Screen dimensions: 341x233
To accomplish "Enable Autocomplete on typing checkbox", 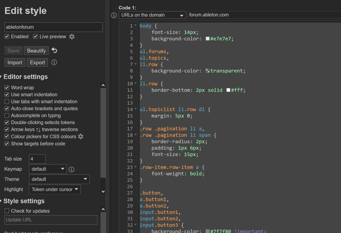I will (x=7, y=116).
